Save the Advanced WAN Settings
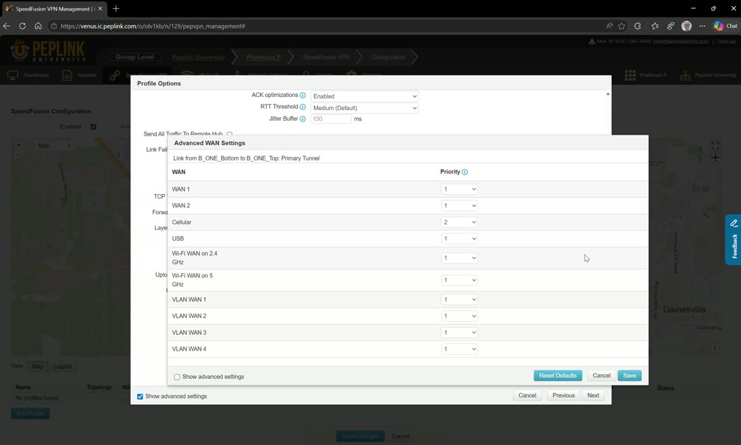The height and width of the screenshot is (445, 741). pos(629,376)
